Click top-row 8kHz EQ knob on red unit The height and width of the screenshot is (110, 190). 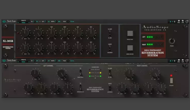pyautogui.click(x=91, y=33)
